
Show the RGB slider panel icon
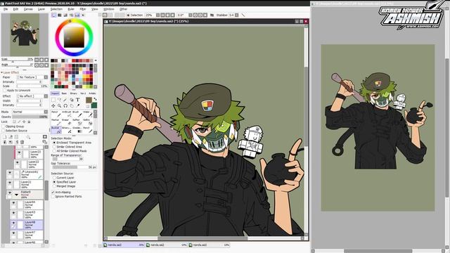[x=60, y=15]
